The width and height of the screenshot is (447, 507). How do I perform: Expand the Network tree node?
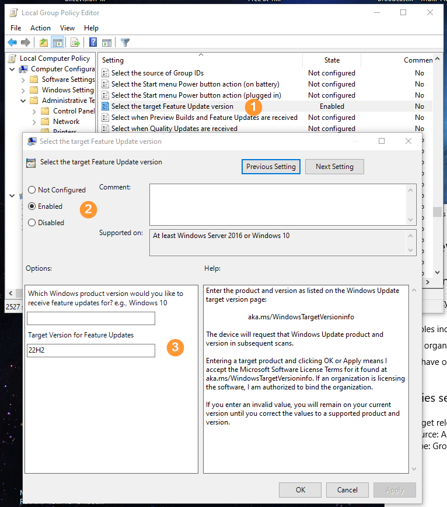[34, 122]
